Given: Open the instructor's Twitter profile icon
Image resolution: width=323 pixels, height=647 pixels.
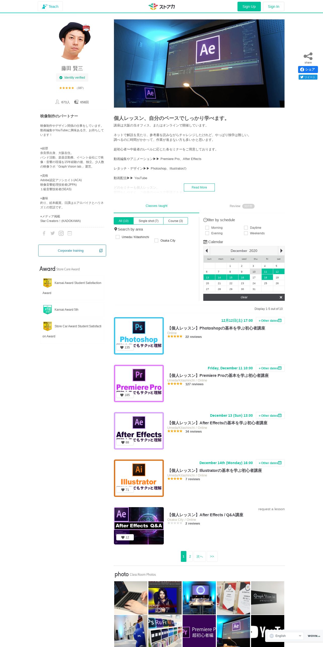Looking at the screenshot, I should click(53, 233).
